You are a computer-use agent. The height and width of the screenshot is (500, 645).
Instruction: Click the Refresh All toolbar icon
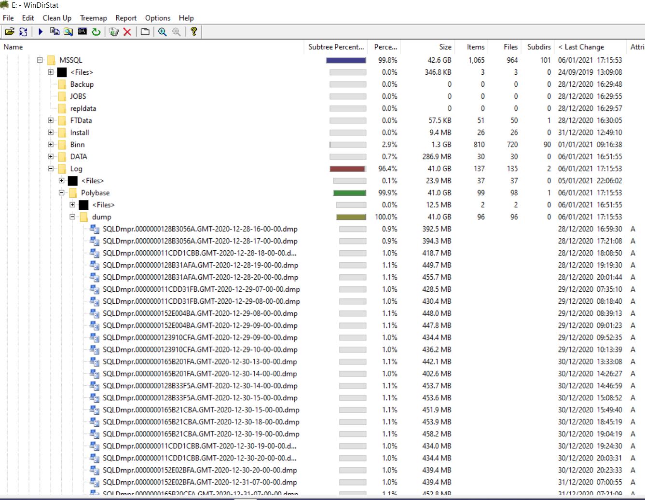click(x=23, y=32)
